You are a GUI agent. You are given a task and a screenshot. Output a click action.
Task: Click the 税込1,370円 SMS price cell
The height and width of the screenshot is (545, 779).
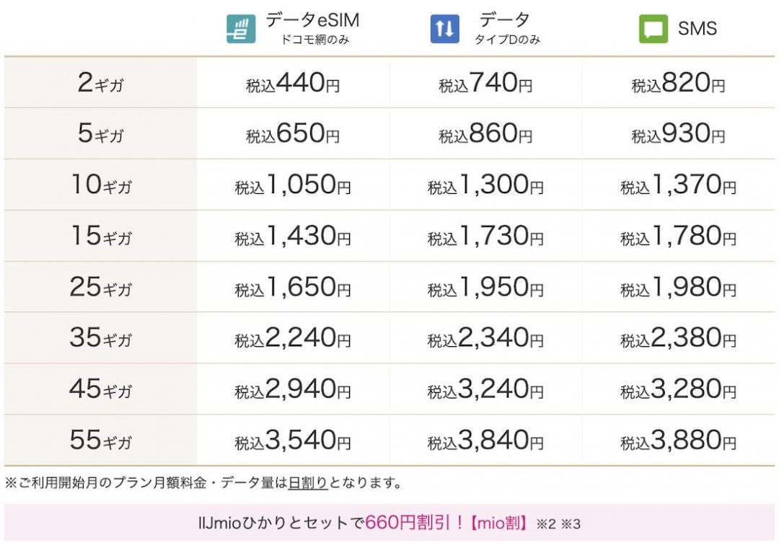pos(678,185)
